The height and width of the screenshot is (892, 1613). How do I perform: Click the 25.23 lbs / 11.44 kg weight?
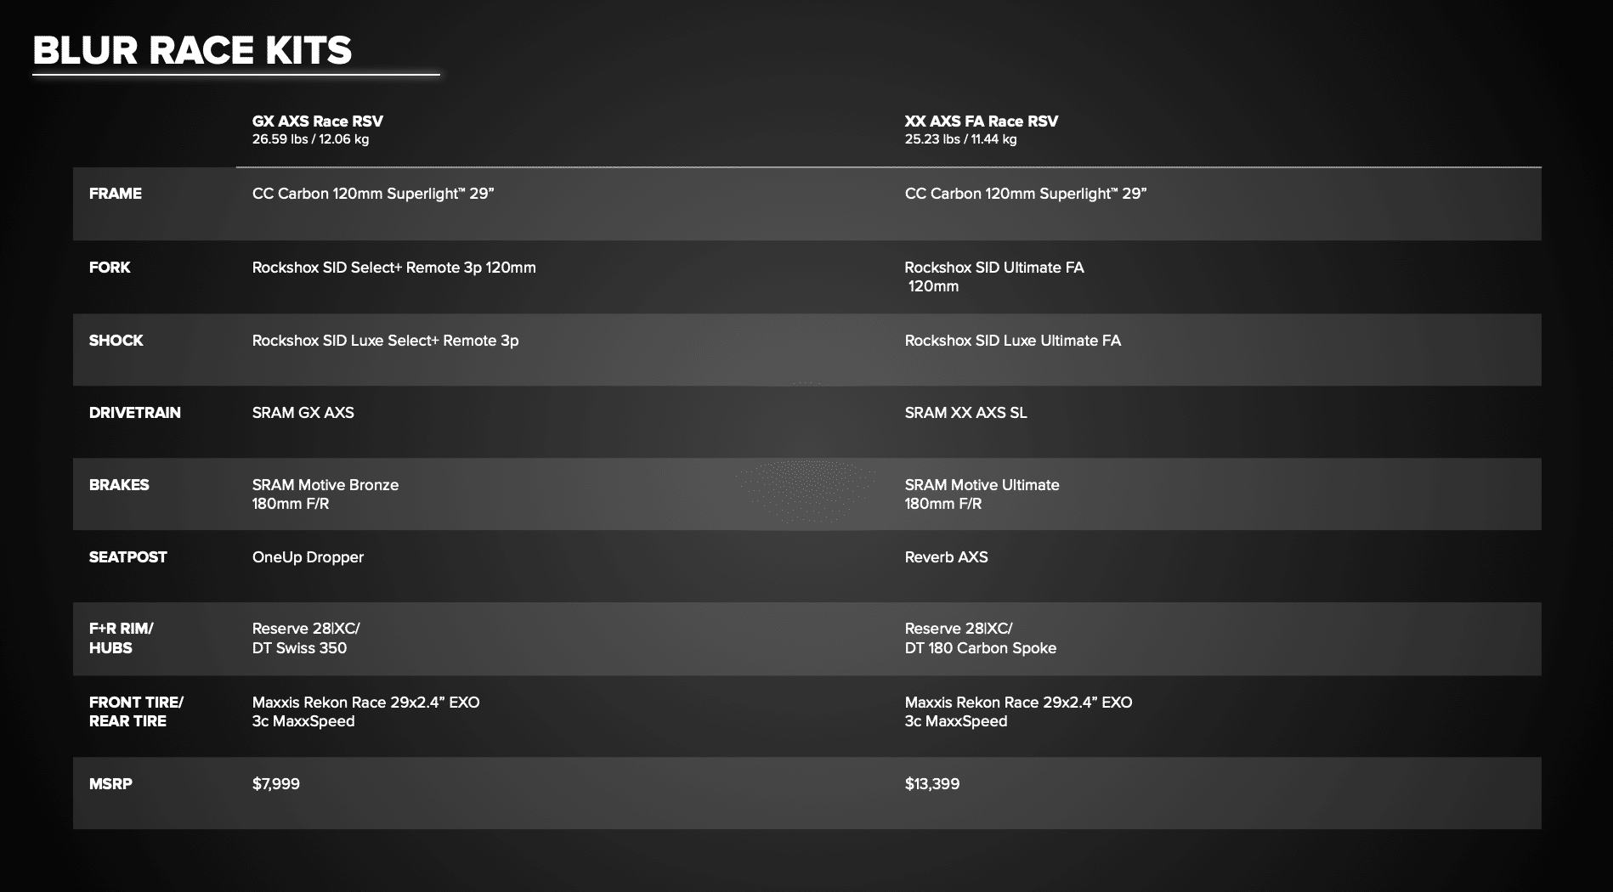click(961, 139)
